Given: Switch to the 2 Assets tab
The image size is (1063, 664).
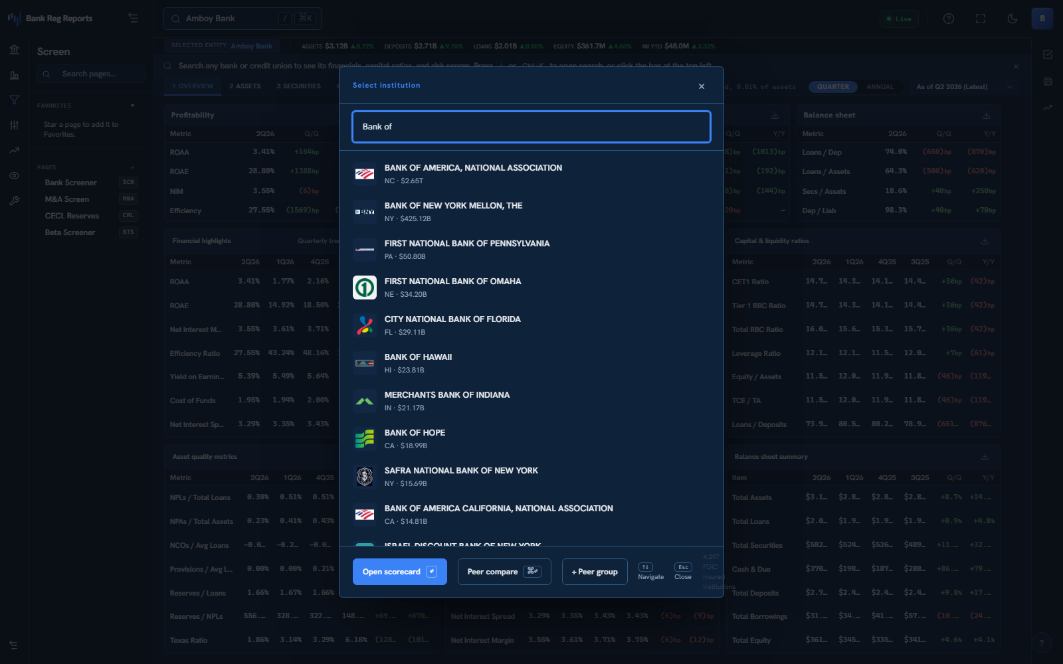Looking at the screenshot, I should (x=245, y=86).
